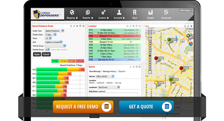
Task: Select the FI50 stopped row in Location
Action: click(x=115, y=36)
